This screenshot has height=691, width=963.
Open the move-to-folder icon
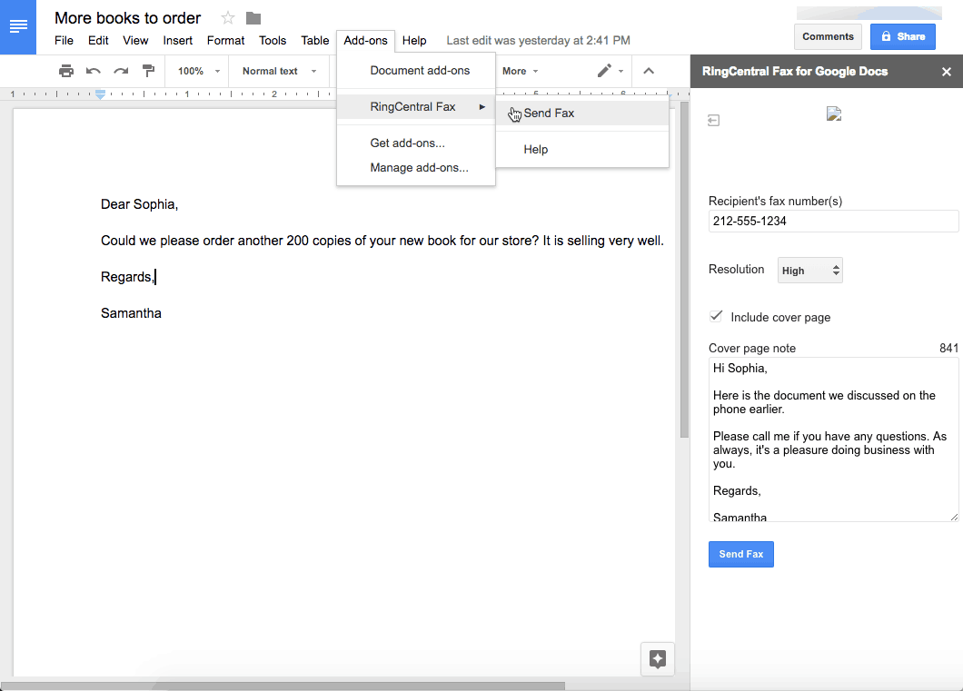tap(253, 18)
